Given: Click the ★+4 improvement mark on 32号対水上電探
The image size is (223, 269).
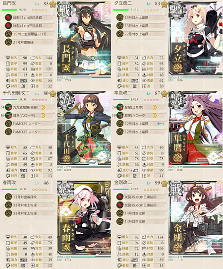Looking at the screenshot, I should [161, 124].
